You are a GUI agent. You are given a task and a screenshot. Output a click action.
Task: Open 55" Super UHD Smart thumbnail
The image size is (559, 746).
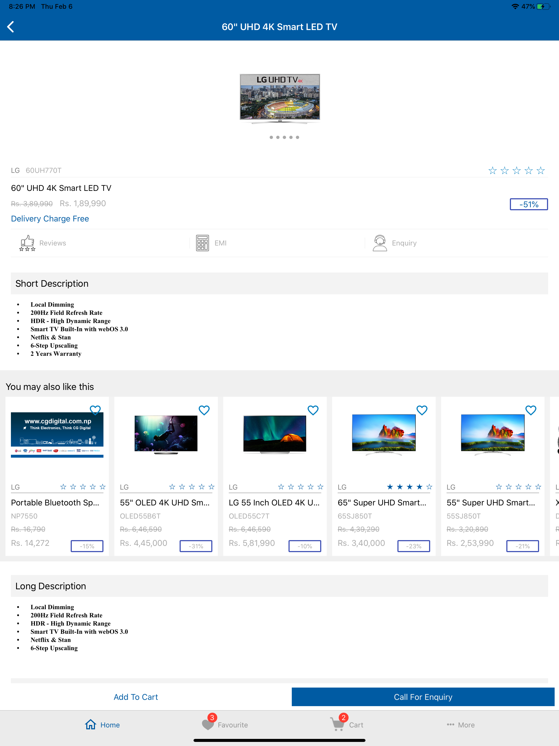tap(493, 435)
